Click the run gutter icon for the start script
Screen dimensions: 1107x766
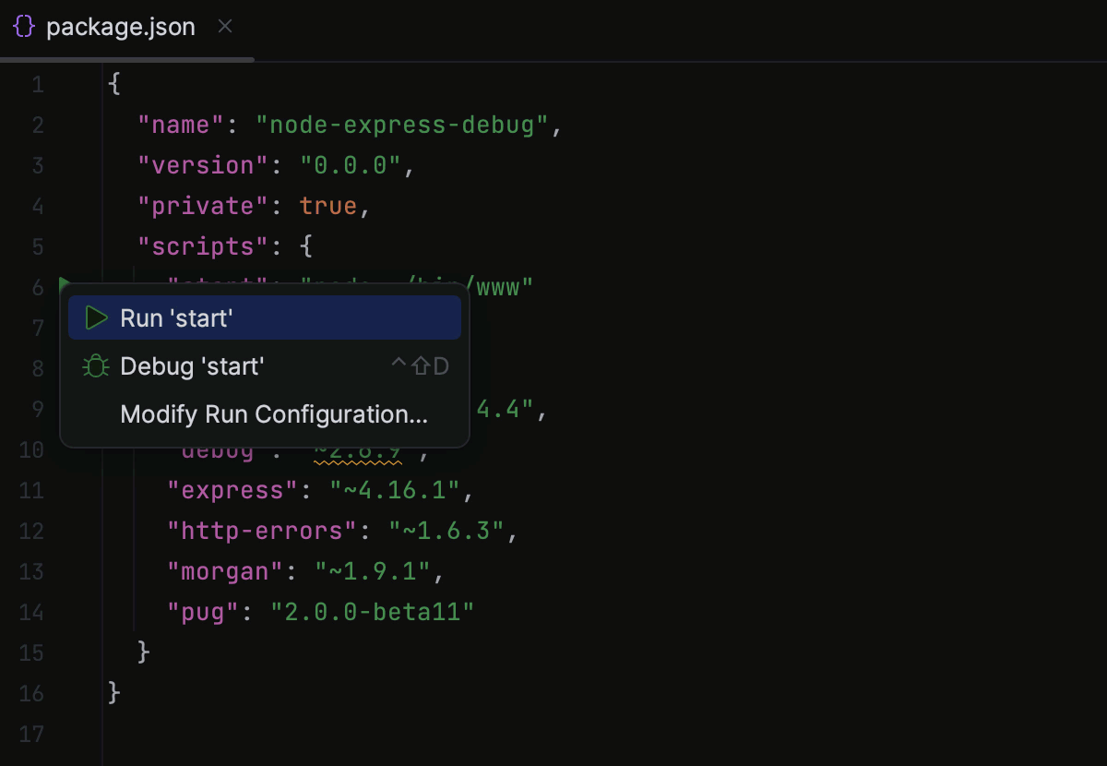[61, 287]
